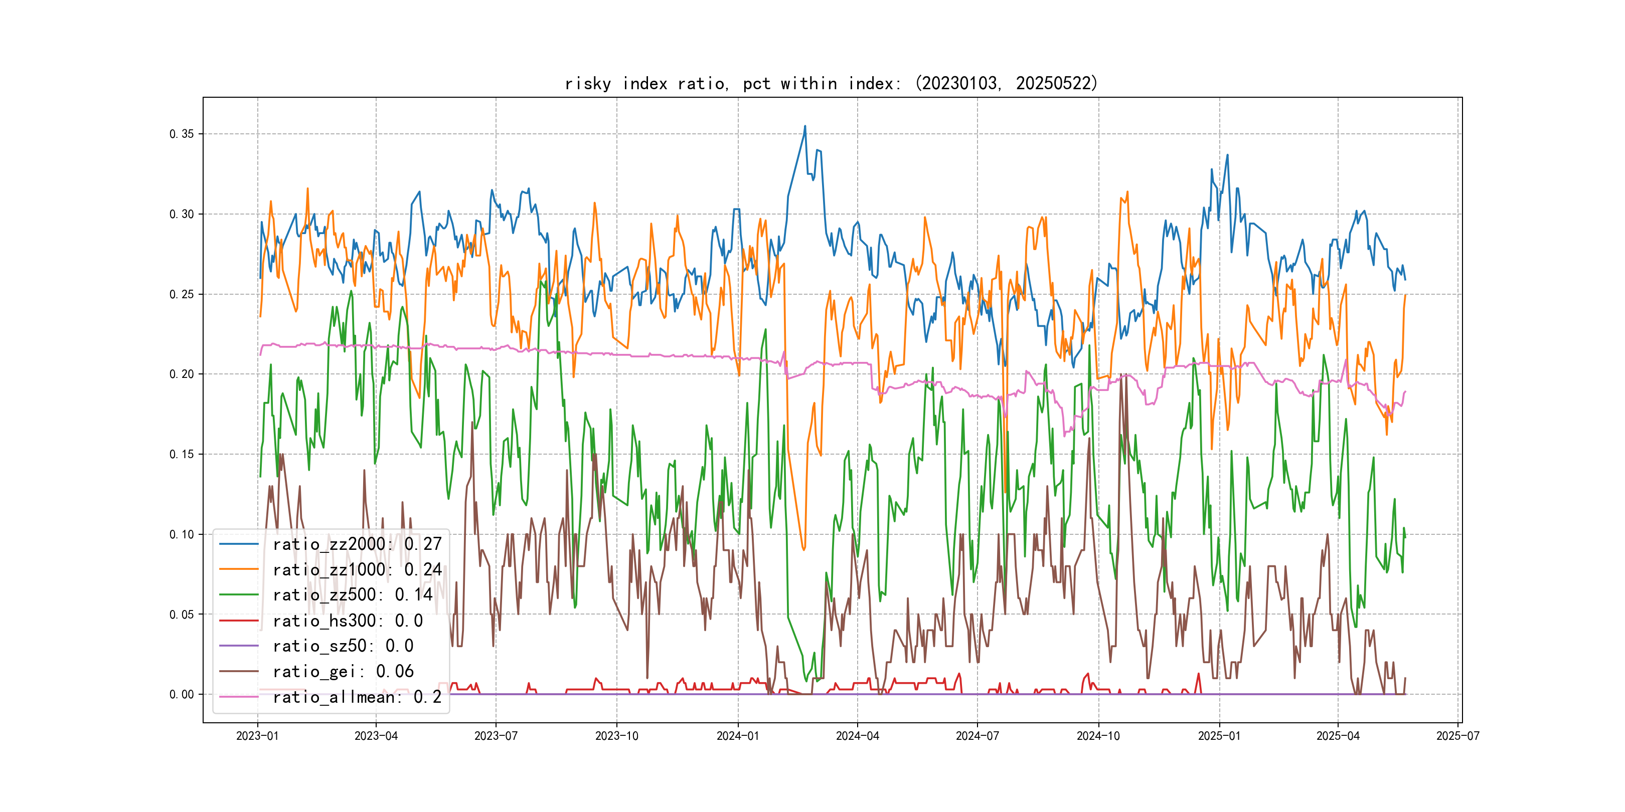The width and height of the screenshot is (1625, 812).
Task: Select the 'ratio_zz1000: 0.24' legend label
Action: click(x=357, y=569)
